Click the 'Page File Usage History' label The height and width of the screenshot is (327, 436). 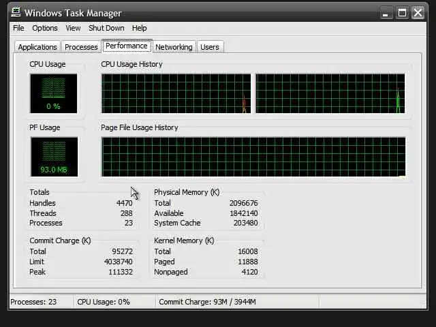(139, 127)
